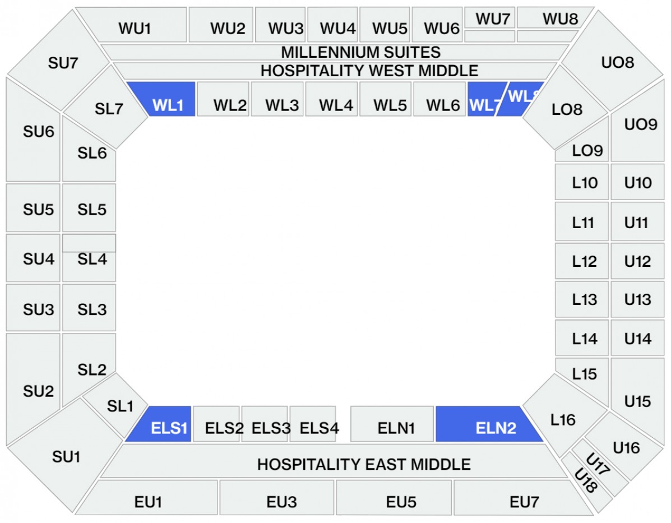Click the L16 corner block
This screenshot has width=671, height=523.
(562, 418)
